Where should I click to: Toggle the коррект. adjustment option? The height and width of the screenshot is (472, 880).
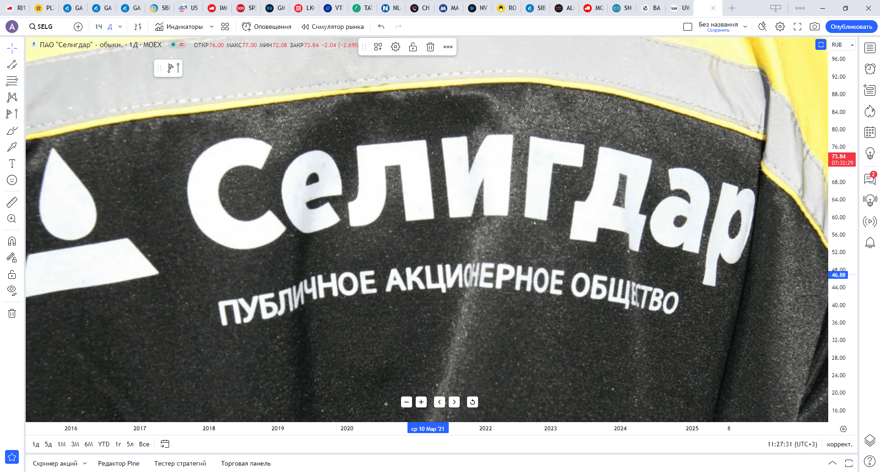pos(840,444)
